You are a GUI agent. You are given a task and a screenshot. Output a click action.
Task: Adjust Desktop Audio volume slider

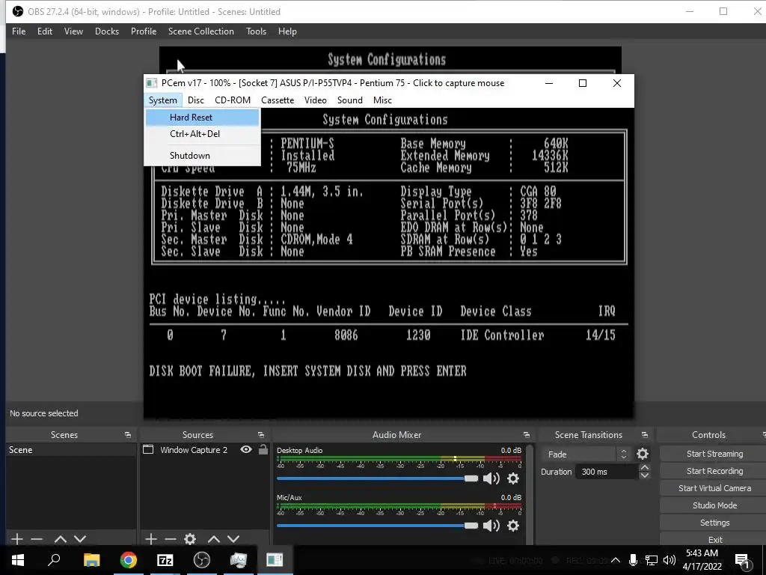pyautogui.click(x=377, y=478)
